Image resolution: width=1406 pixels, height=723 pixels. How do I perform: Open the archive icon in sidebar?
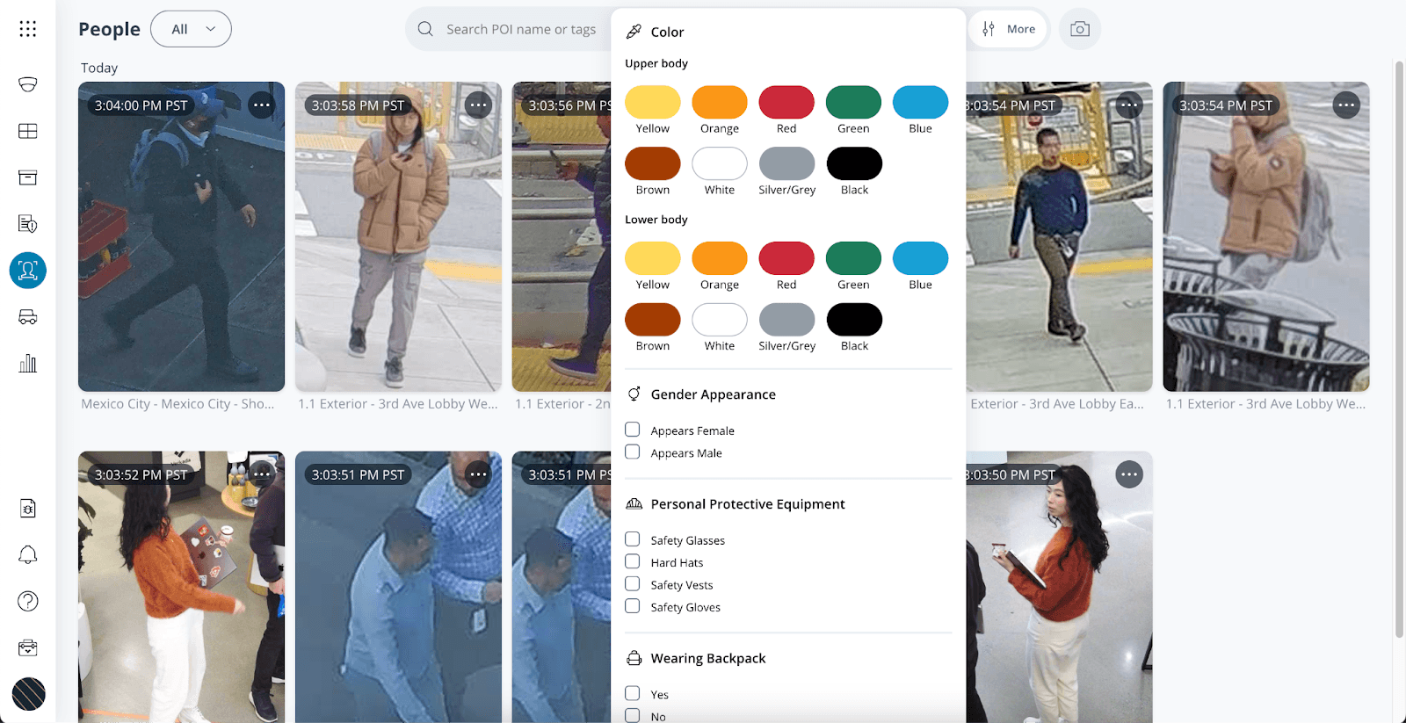tap(28, 177)
